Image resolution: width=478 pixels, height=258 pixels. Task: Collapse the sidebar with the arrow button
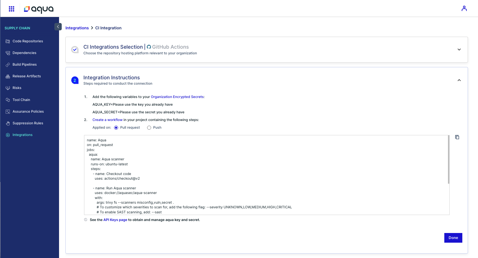tap(58, 27)
